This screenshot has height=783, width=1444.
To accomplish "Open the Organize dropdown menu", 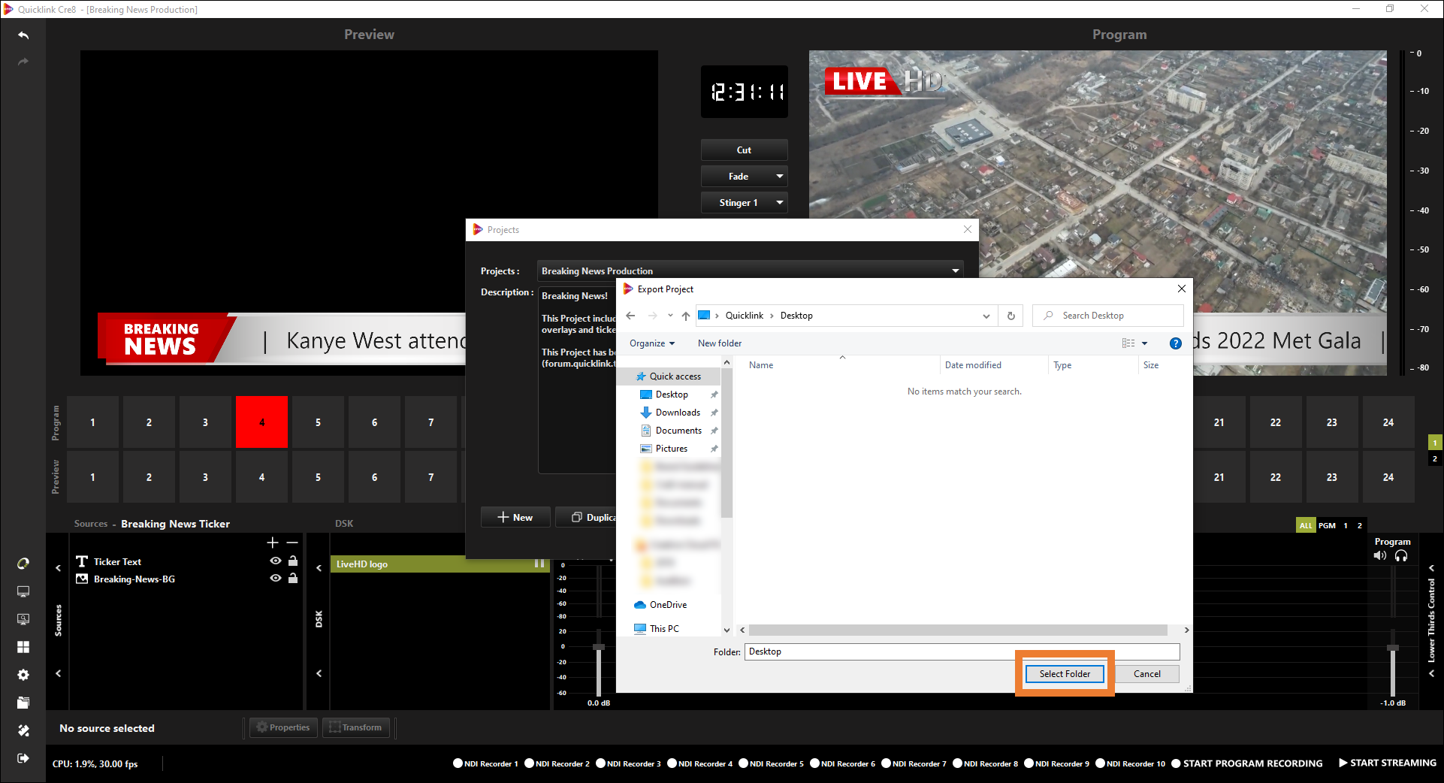I will click(x=651, y=343).
